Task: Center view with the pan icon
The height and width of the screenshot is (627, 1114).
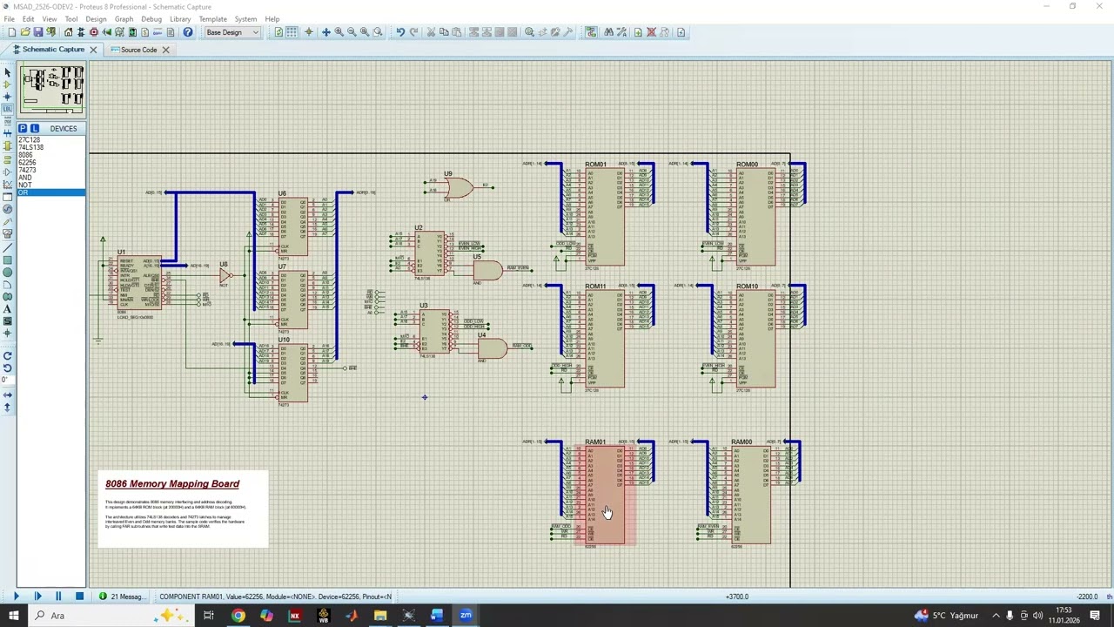Action: 325,32
